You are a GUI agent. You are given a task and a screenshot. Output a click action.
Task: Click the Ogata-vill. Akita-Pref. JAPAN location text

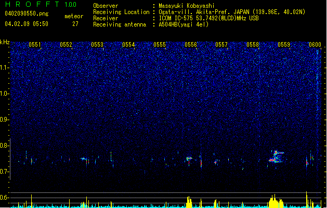click(232, 12)
